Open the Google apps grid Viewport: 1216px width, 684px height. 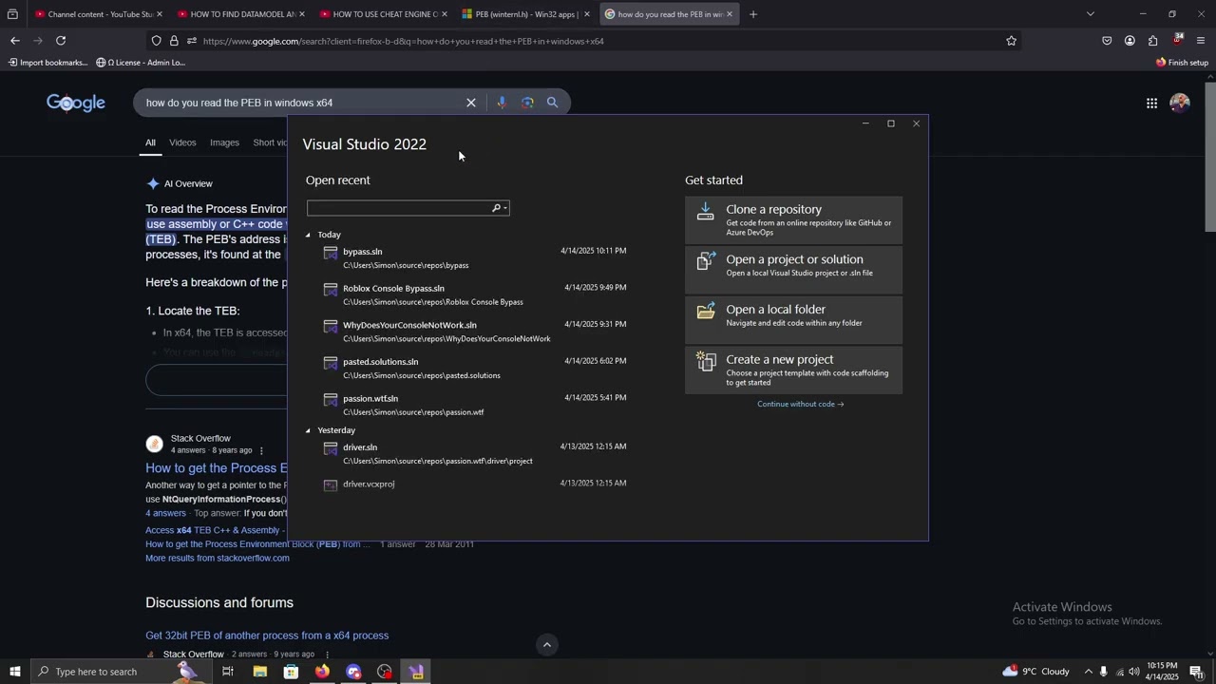[x=1151, y=103]
